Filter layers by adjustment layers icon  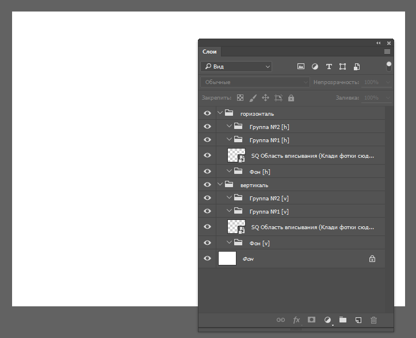tap(315, 66)
